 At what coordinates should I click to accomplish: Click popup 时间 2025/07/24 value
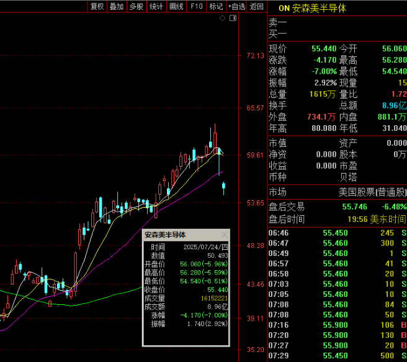pyautogui.click(x=205, y=247)
